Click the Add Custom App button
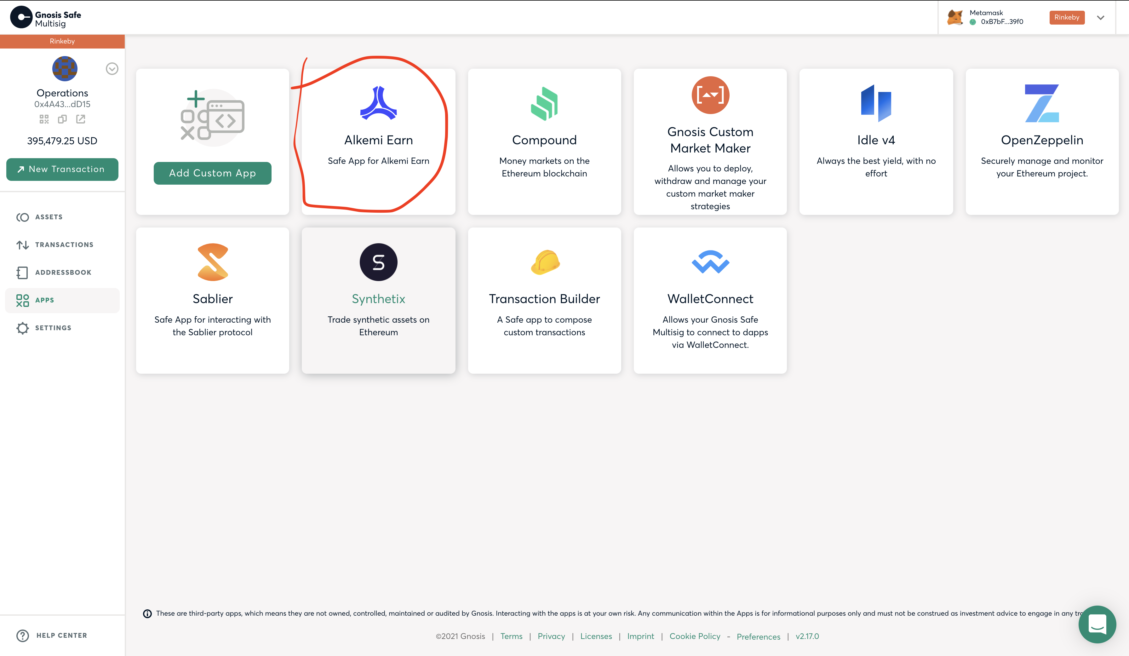The image size is (1129, 656). click(x=212, y=173)
